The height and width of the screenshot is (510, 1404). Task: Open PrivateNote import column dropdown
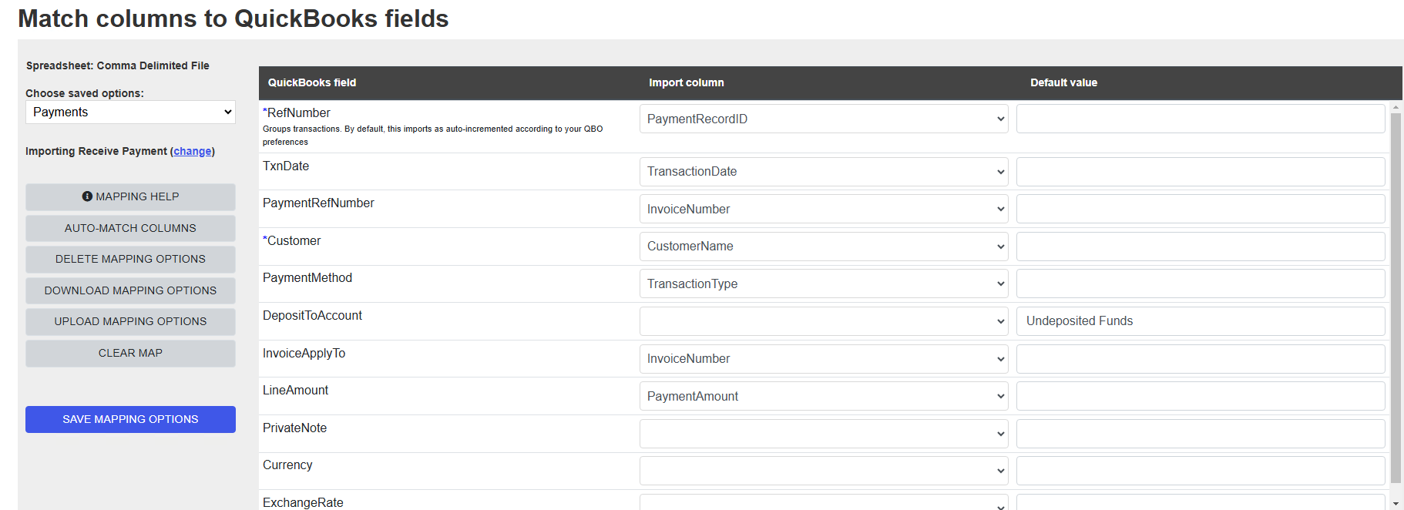[824, 434]
